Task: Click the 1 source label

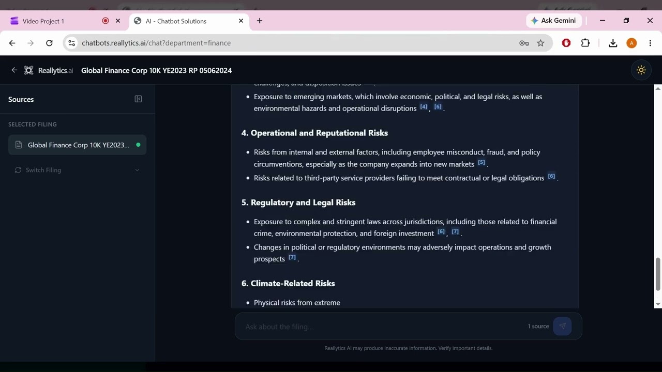Action: 538,326
